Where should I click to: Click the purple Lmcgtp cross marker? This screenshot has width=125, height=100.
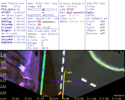pos(53,81)
